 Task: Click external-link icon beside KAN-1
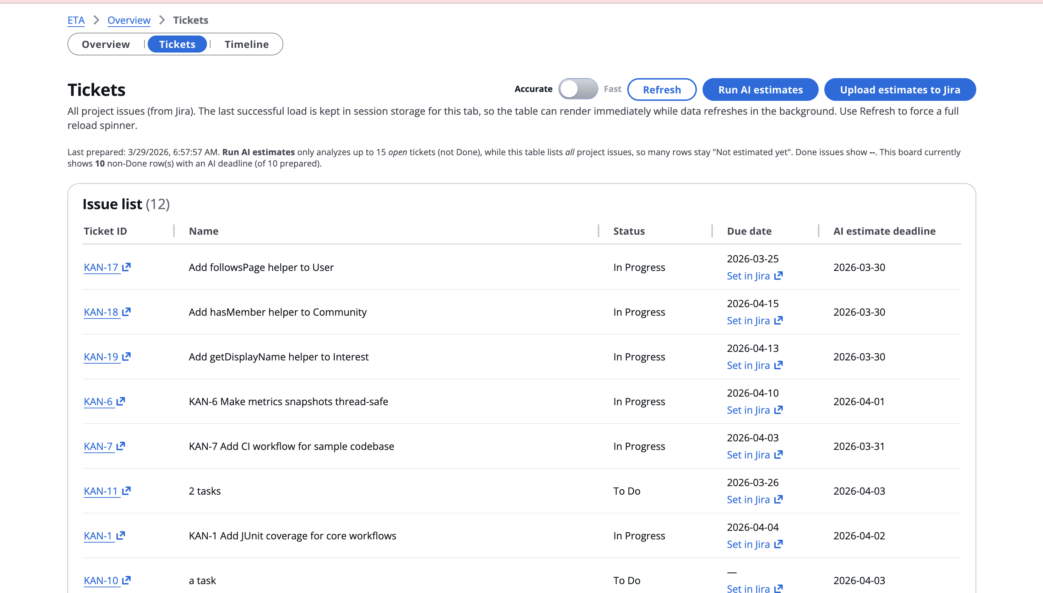click(x=120, y=535)
